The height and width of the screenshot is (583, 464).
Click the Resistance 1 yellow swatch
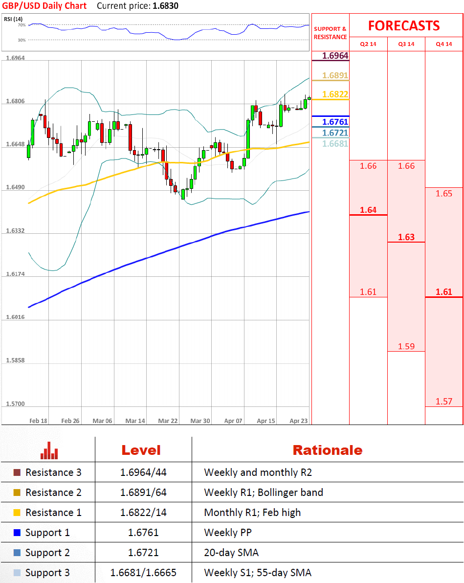pos(17,513)
